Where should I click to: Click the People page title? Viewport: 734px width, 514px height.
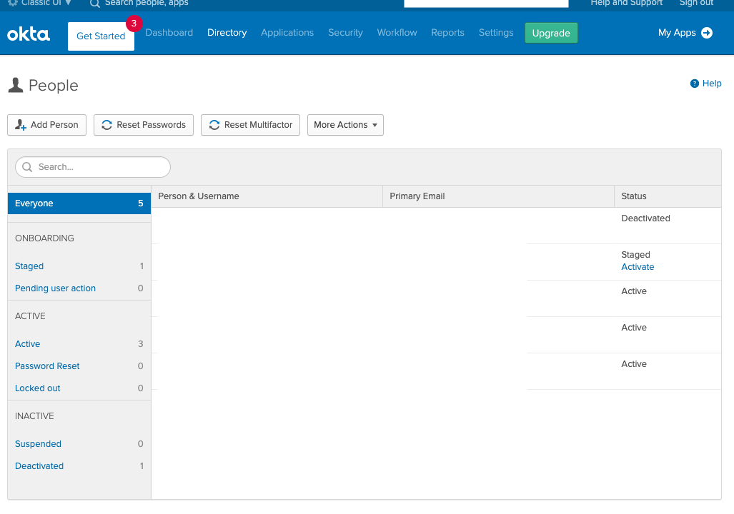[54, 86]
